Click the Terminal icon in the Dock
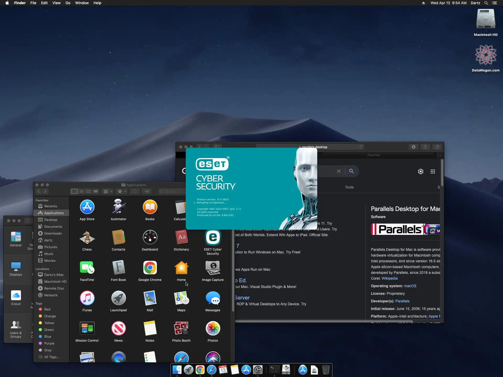The image size is (503, 377). pyautogui.click(x=274, y=370)
